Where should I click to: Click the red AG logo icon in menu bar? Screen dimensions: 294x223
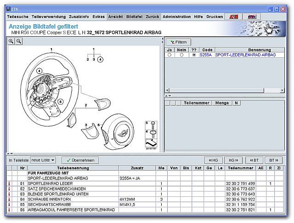[233, 17]
